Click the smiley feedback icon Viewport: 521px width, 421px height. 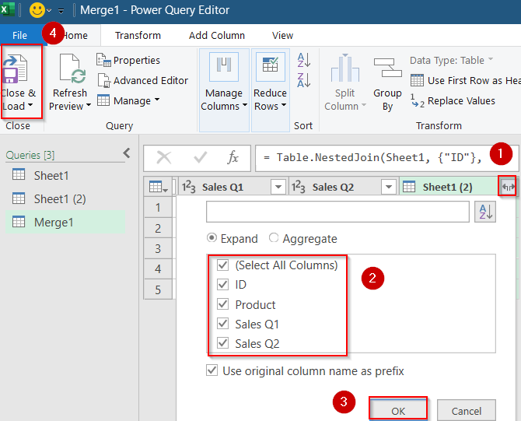coord(37,10)
